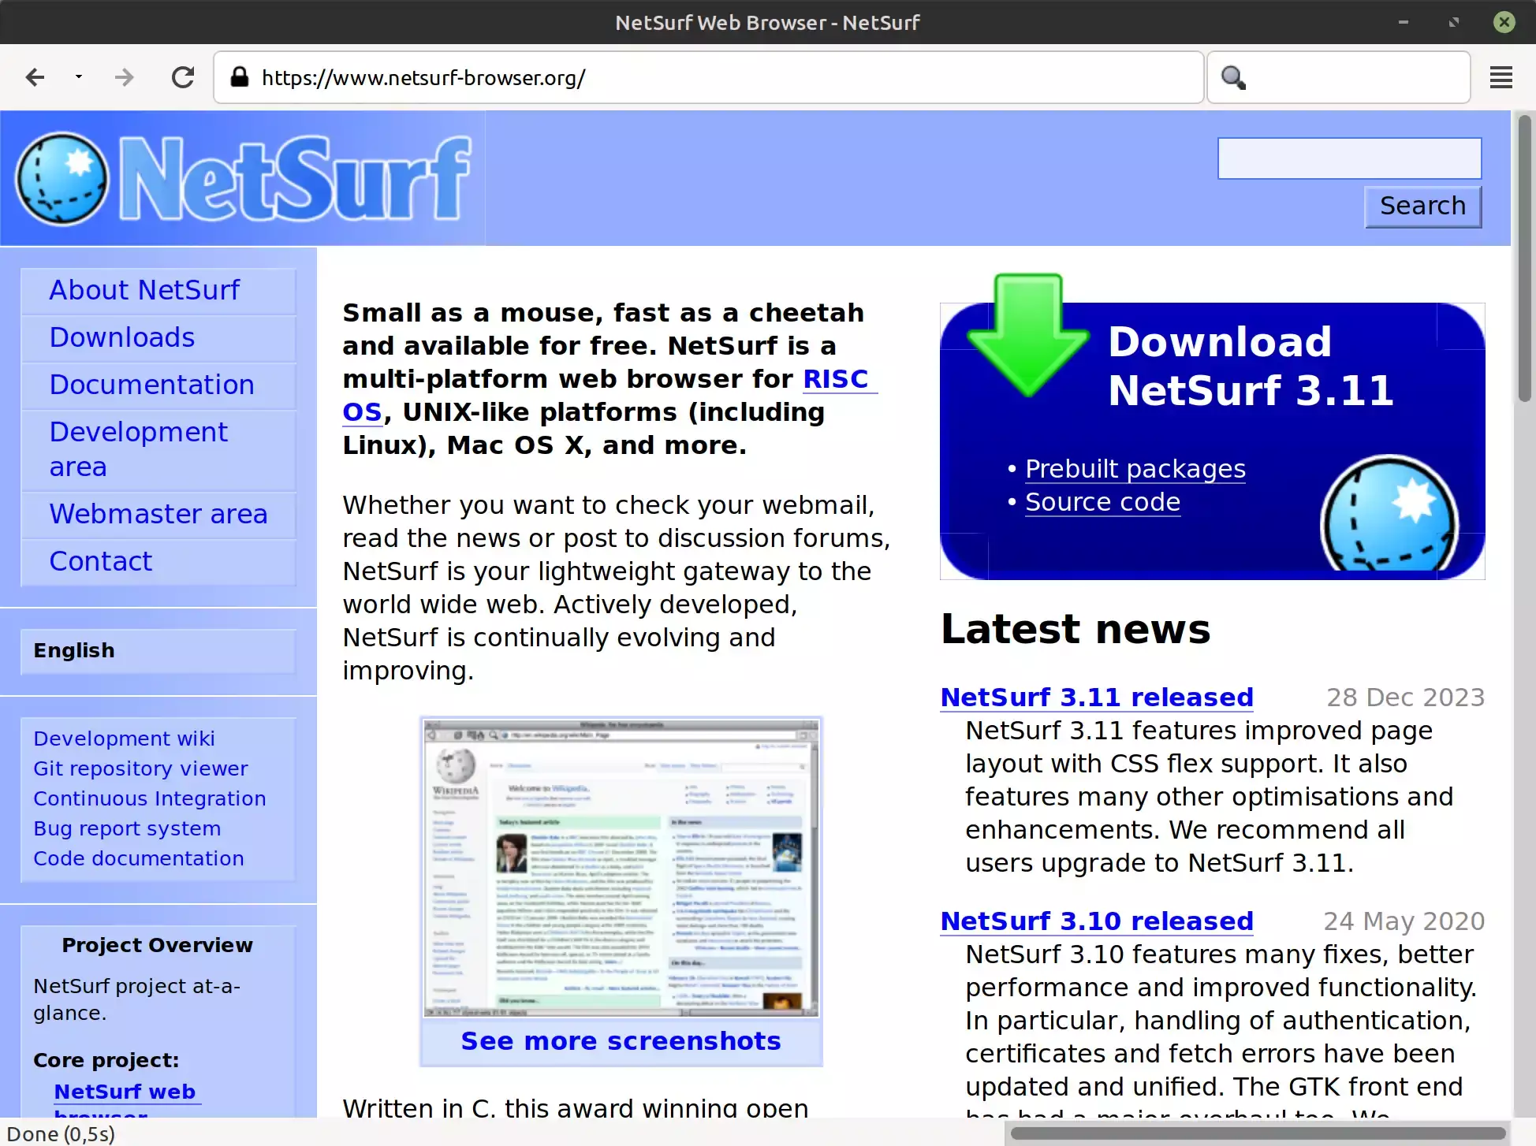Screen dimensions: 1536x1146
Task: Click the magnifier icon in web search box
Action: [x=1233, y=77]
